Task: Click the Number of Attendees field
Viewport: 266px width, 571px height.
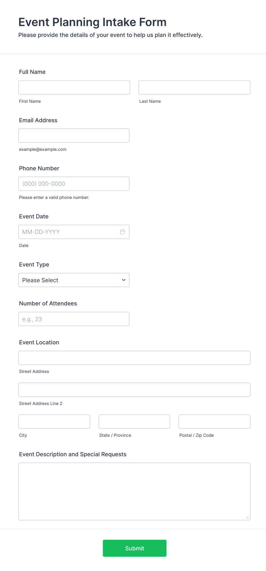Action: (74, 319)
